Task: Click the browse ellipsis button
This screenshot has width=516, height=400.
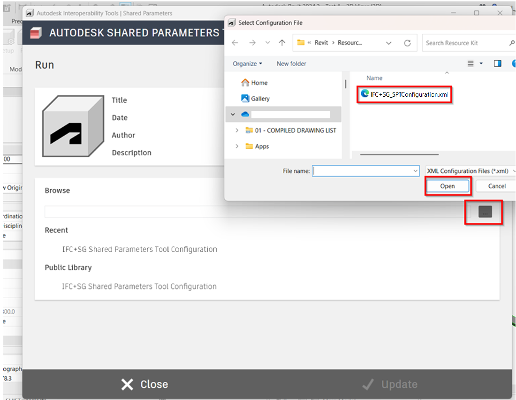Action: coord(485,212)
